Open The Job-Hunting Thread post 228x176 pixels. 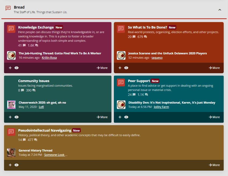tap(60, 53)
